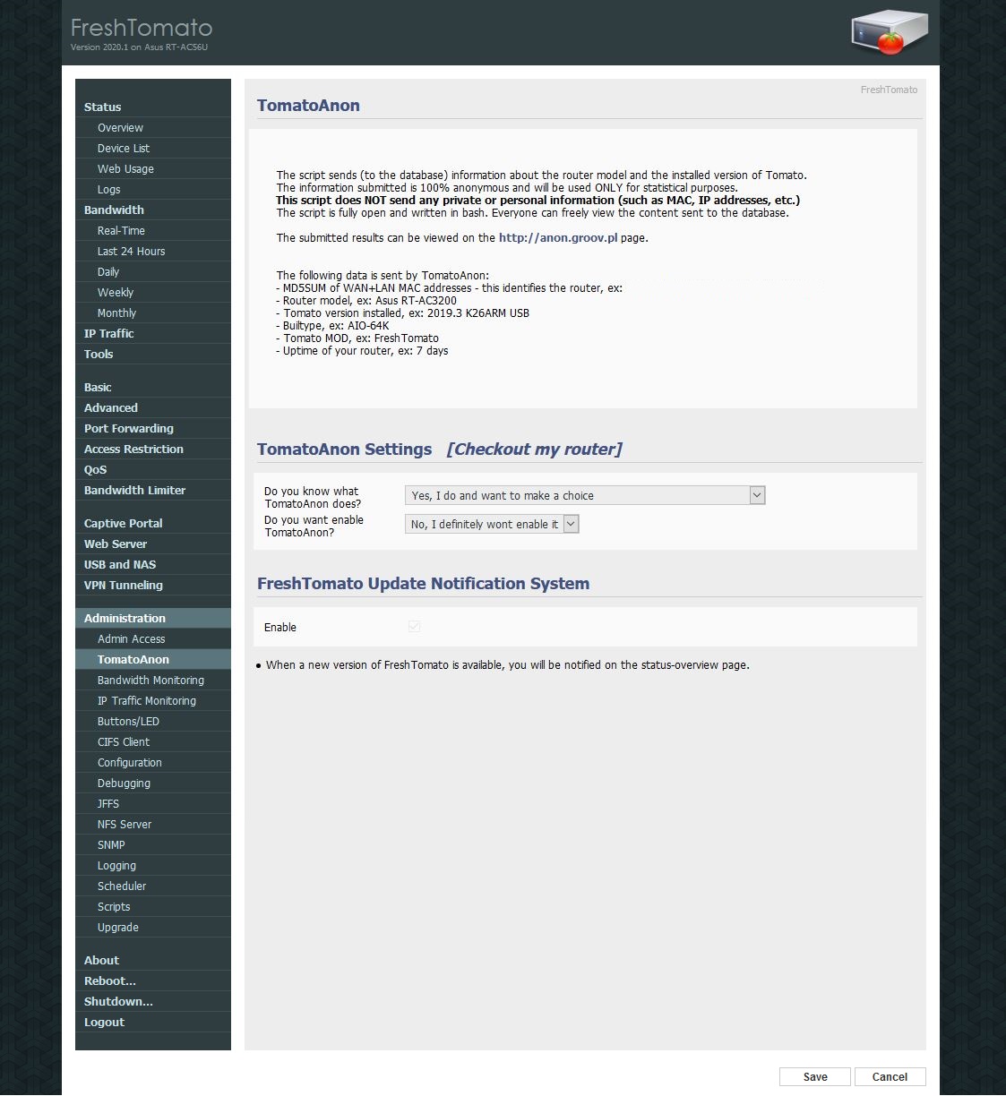Click Reboot... in the sidebar
The image size is (1006, 1096).
coord(153,981)
